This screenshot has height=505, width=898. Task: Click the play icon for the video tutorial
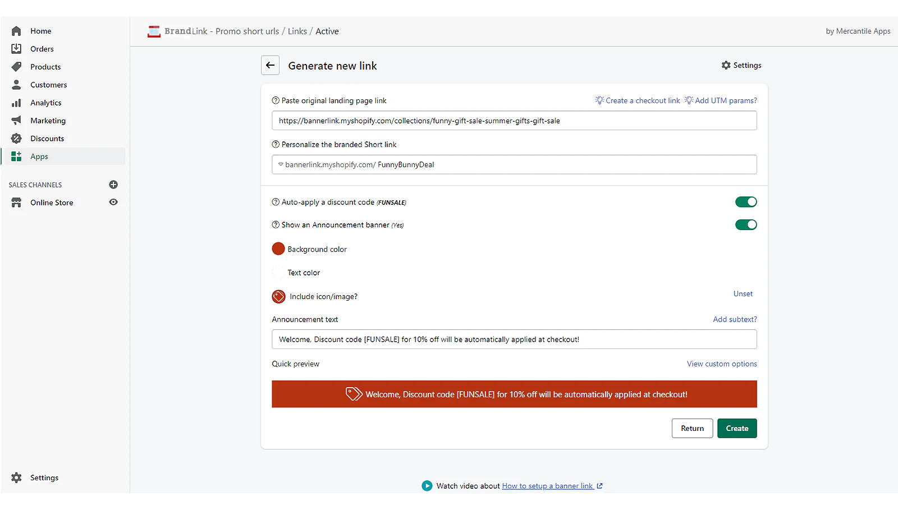pos(427,486)
